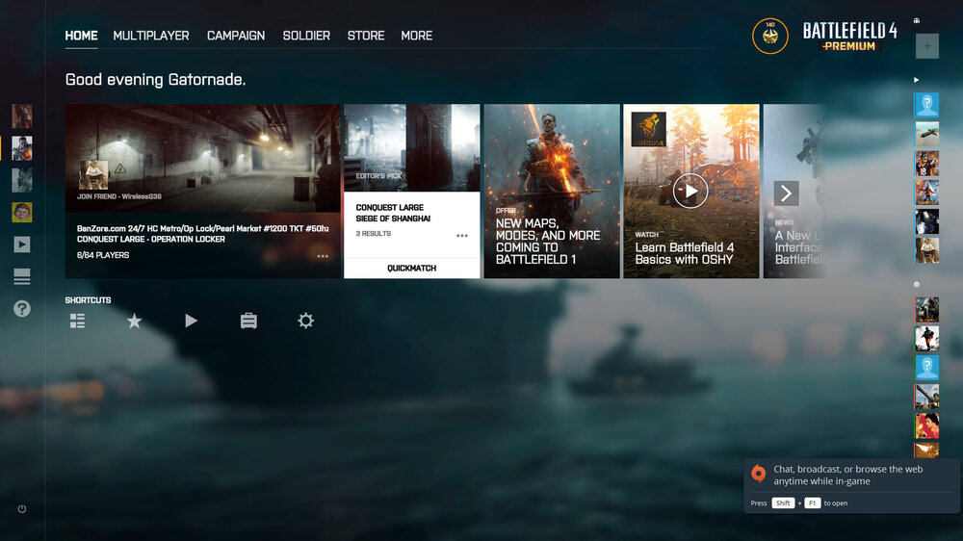The height and width of the screenshot is (541, 963).
Task: Switch to the MULTIPLAYER tab
Action: click(x=151, y=36)
